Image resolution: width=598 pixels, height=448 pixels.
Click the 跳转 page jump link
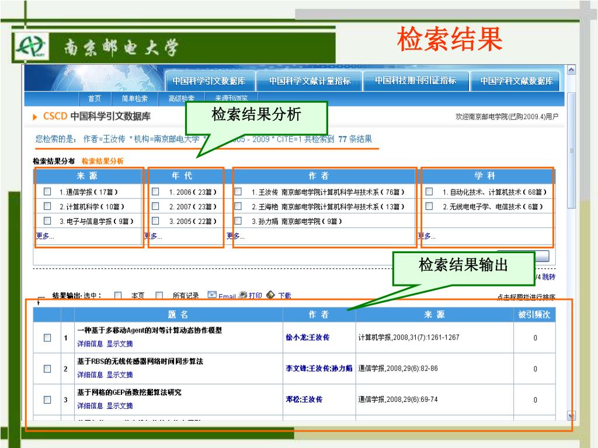pos(548,277)
